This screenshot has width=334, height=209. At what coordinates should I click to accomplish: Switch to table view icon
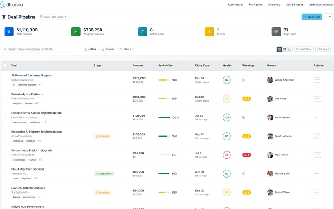tap(279, 49)
